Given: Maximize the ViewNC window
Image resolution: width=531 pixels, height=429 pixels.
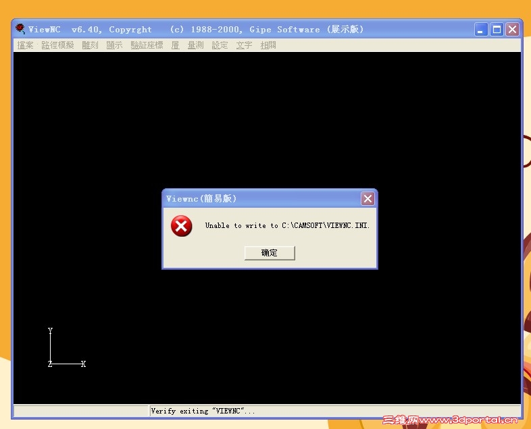Looking at the screenshot, I should [x=497, y=30].
